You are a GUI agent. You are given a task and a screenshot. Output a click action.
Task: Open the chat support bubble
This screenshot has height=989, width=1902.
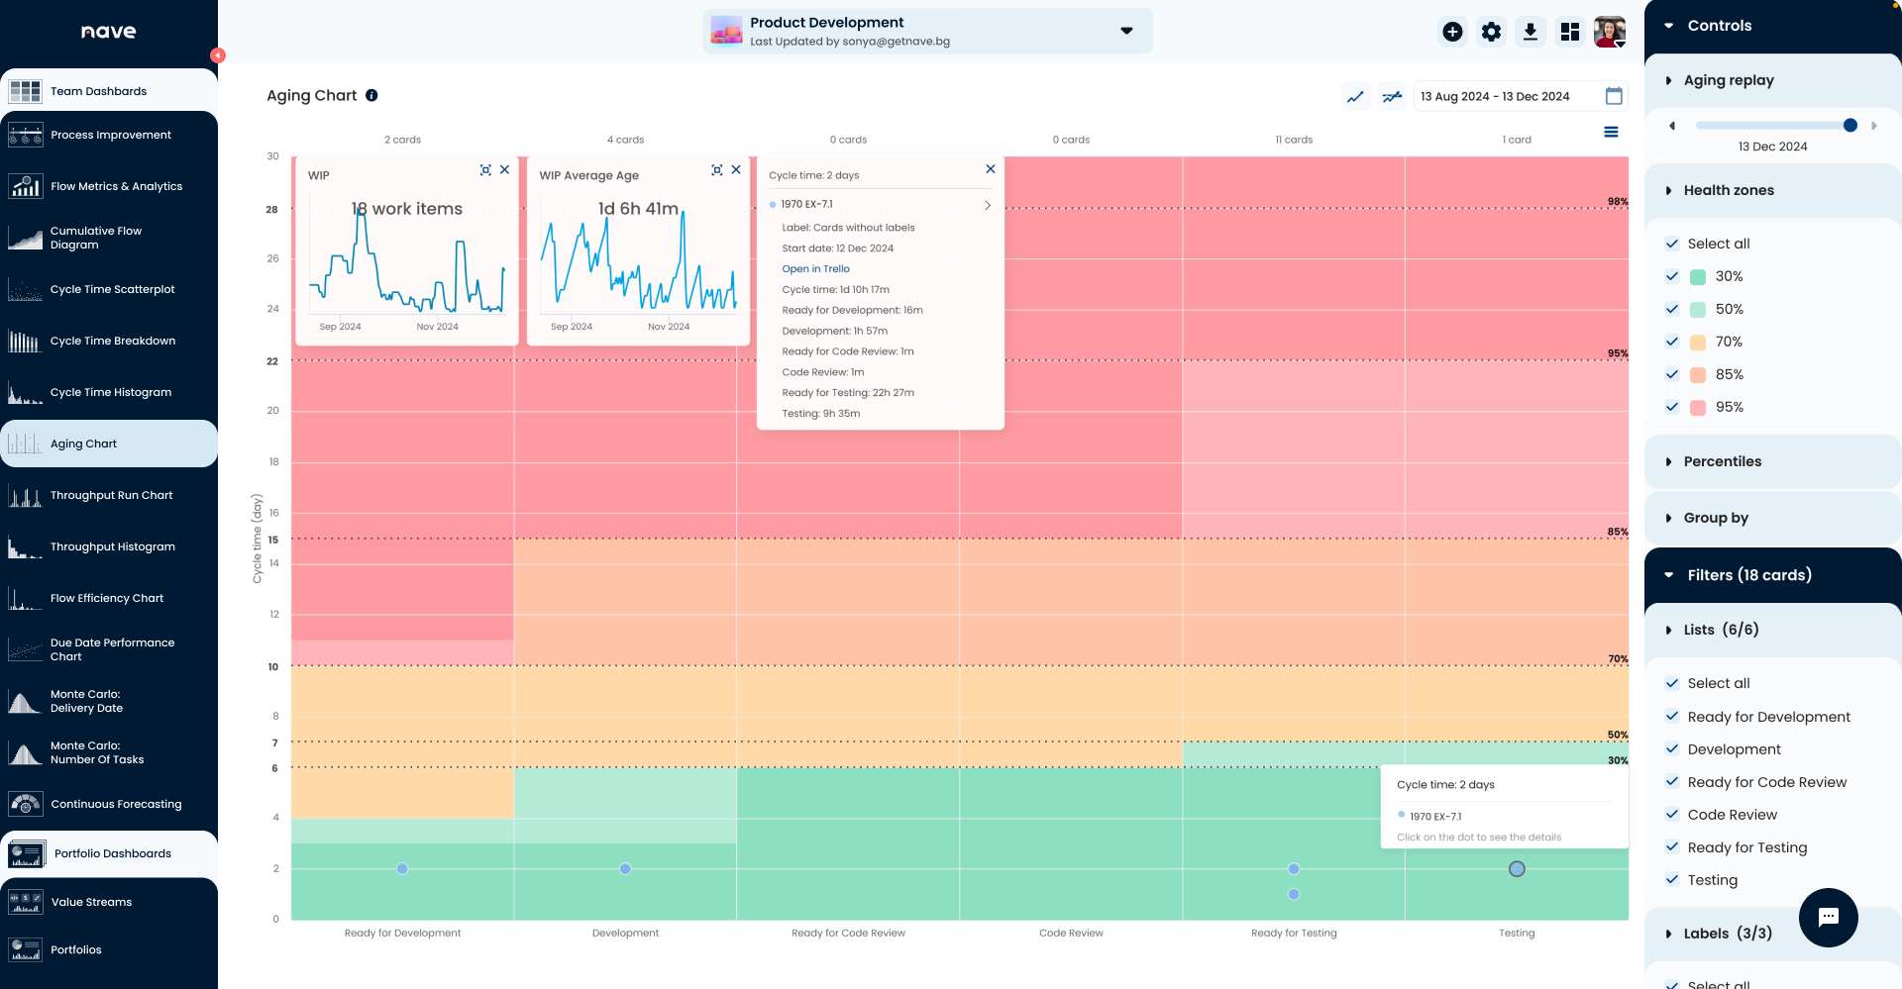[x=1828, y=918]
